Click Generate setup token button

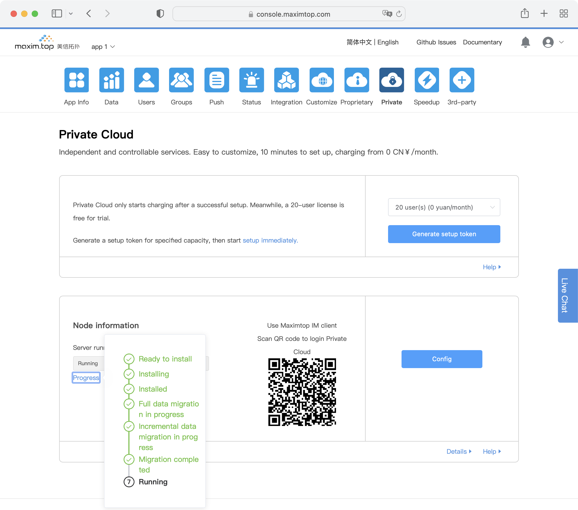(444, 234)
